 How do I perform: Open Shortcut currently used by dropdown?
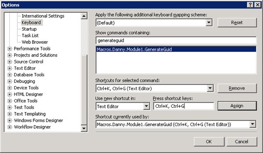click(x=253, y=124)
